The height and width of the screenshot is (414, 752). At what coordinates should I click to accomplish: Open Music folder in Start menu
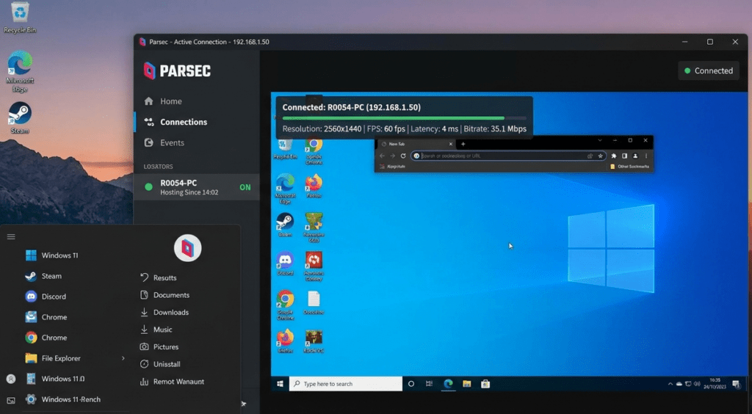[x=156, y=329]
